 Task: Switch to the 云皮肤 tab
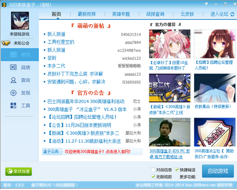tap(187, 14)
